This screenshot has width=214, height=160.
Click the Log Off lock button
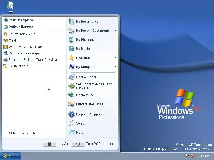(x=49, y=144)
